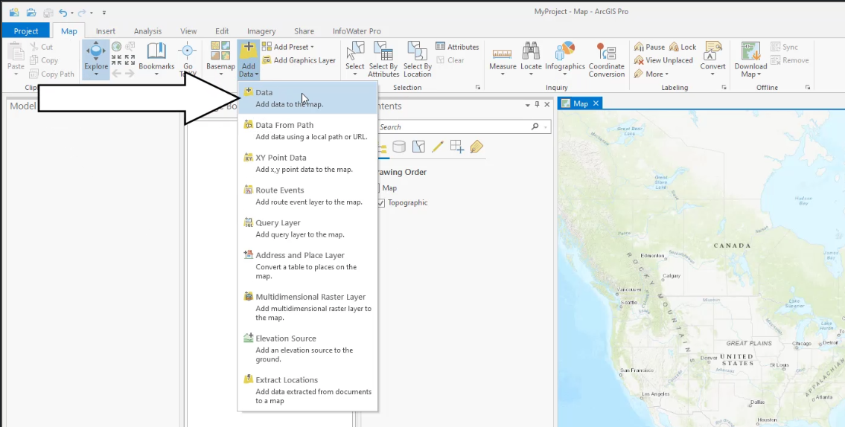Choose Elevation Source menu entry

coord(307,348)
